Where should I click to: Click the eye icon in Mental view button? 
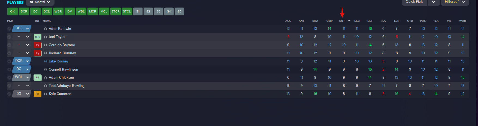point(32,2)
